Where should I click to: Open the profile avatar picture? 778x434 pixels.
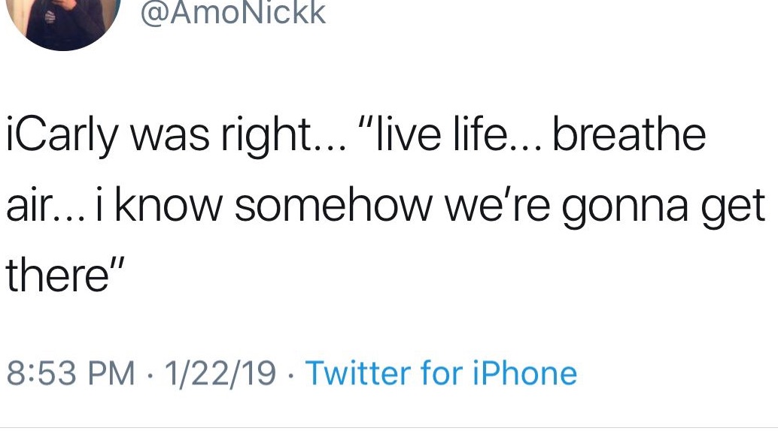(x=70, y=20)
